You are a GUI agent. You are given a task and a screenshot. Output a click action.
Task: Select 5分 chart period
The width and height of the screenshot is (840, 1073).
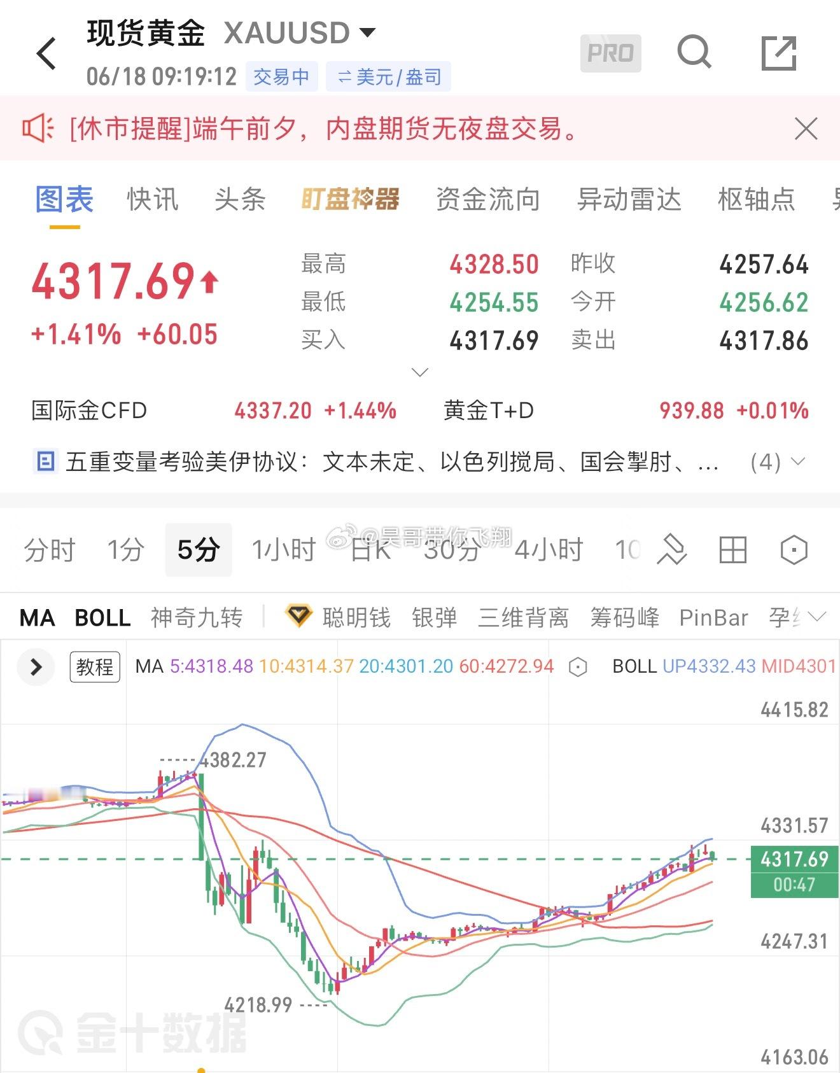(x=199, y=550)
